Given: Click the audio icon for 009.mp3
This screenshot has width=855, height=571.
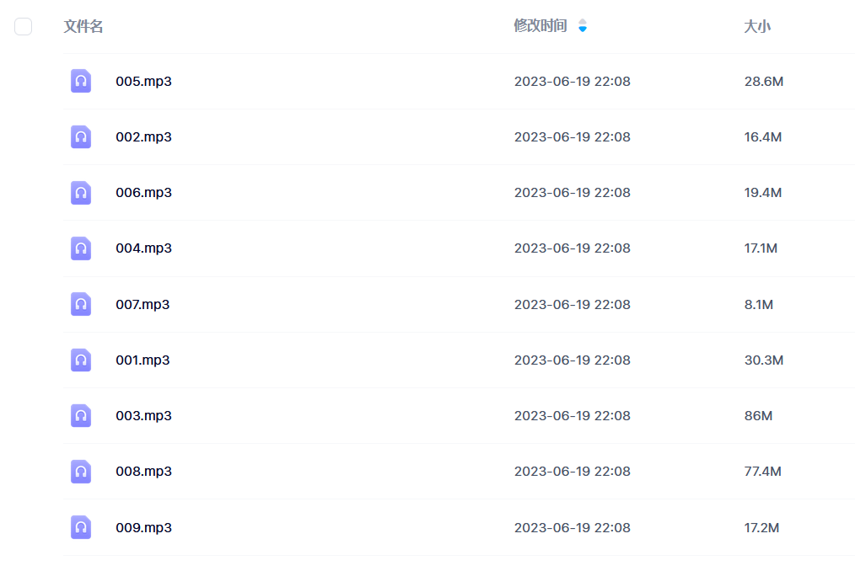Looking at the screenshot, I should tap(81, 527).
